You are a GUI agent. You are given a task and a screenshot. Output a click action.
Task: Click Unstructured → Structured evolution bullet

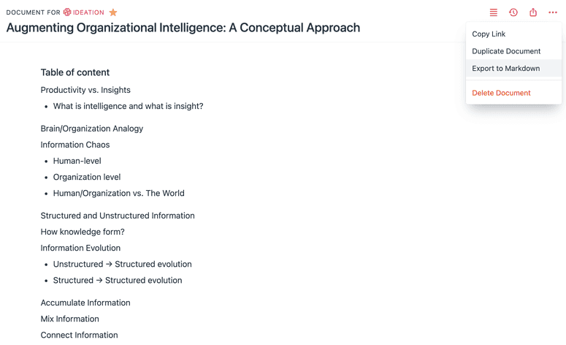coord(122,264)
